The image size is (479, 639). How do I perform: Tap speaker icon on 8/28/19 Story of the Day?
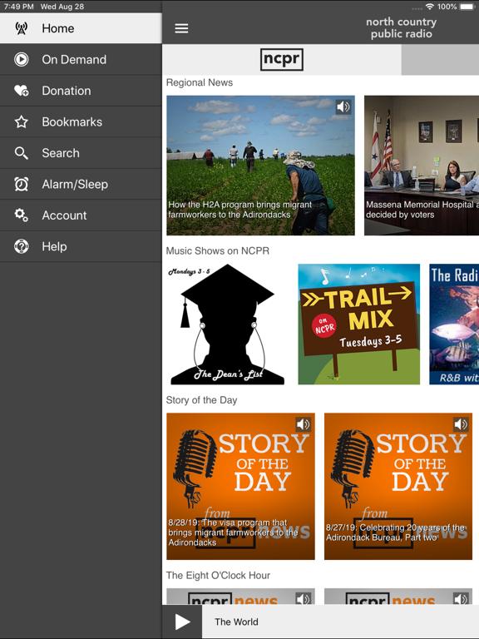click(x=303, y=424)
